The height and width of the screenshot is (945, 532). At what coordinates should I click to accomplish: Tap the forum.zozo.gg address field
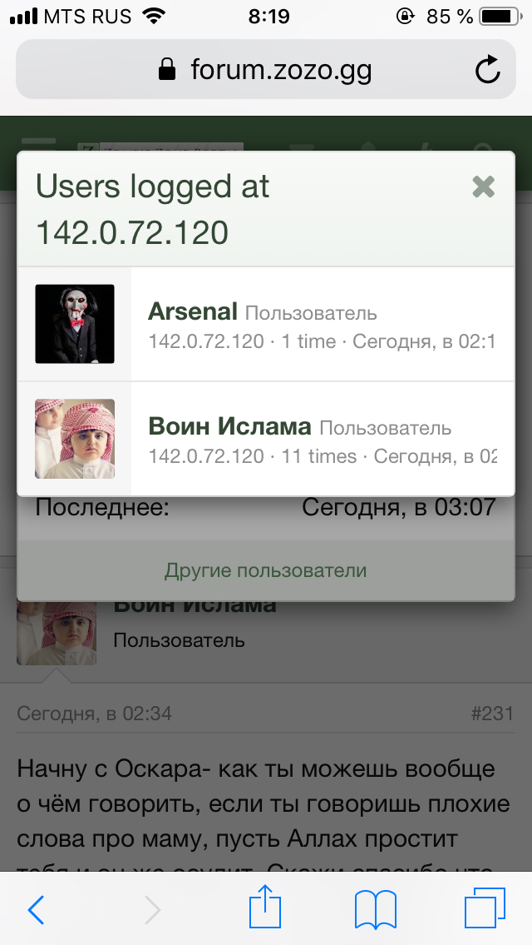click(266, 69)
